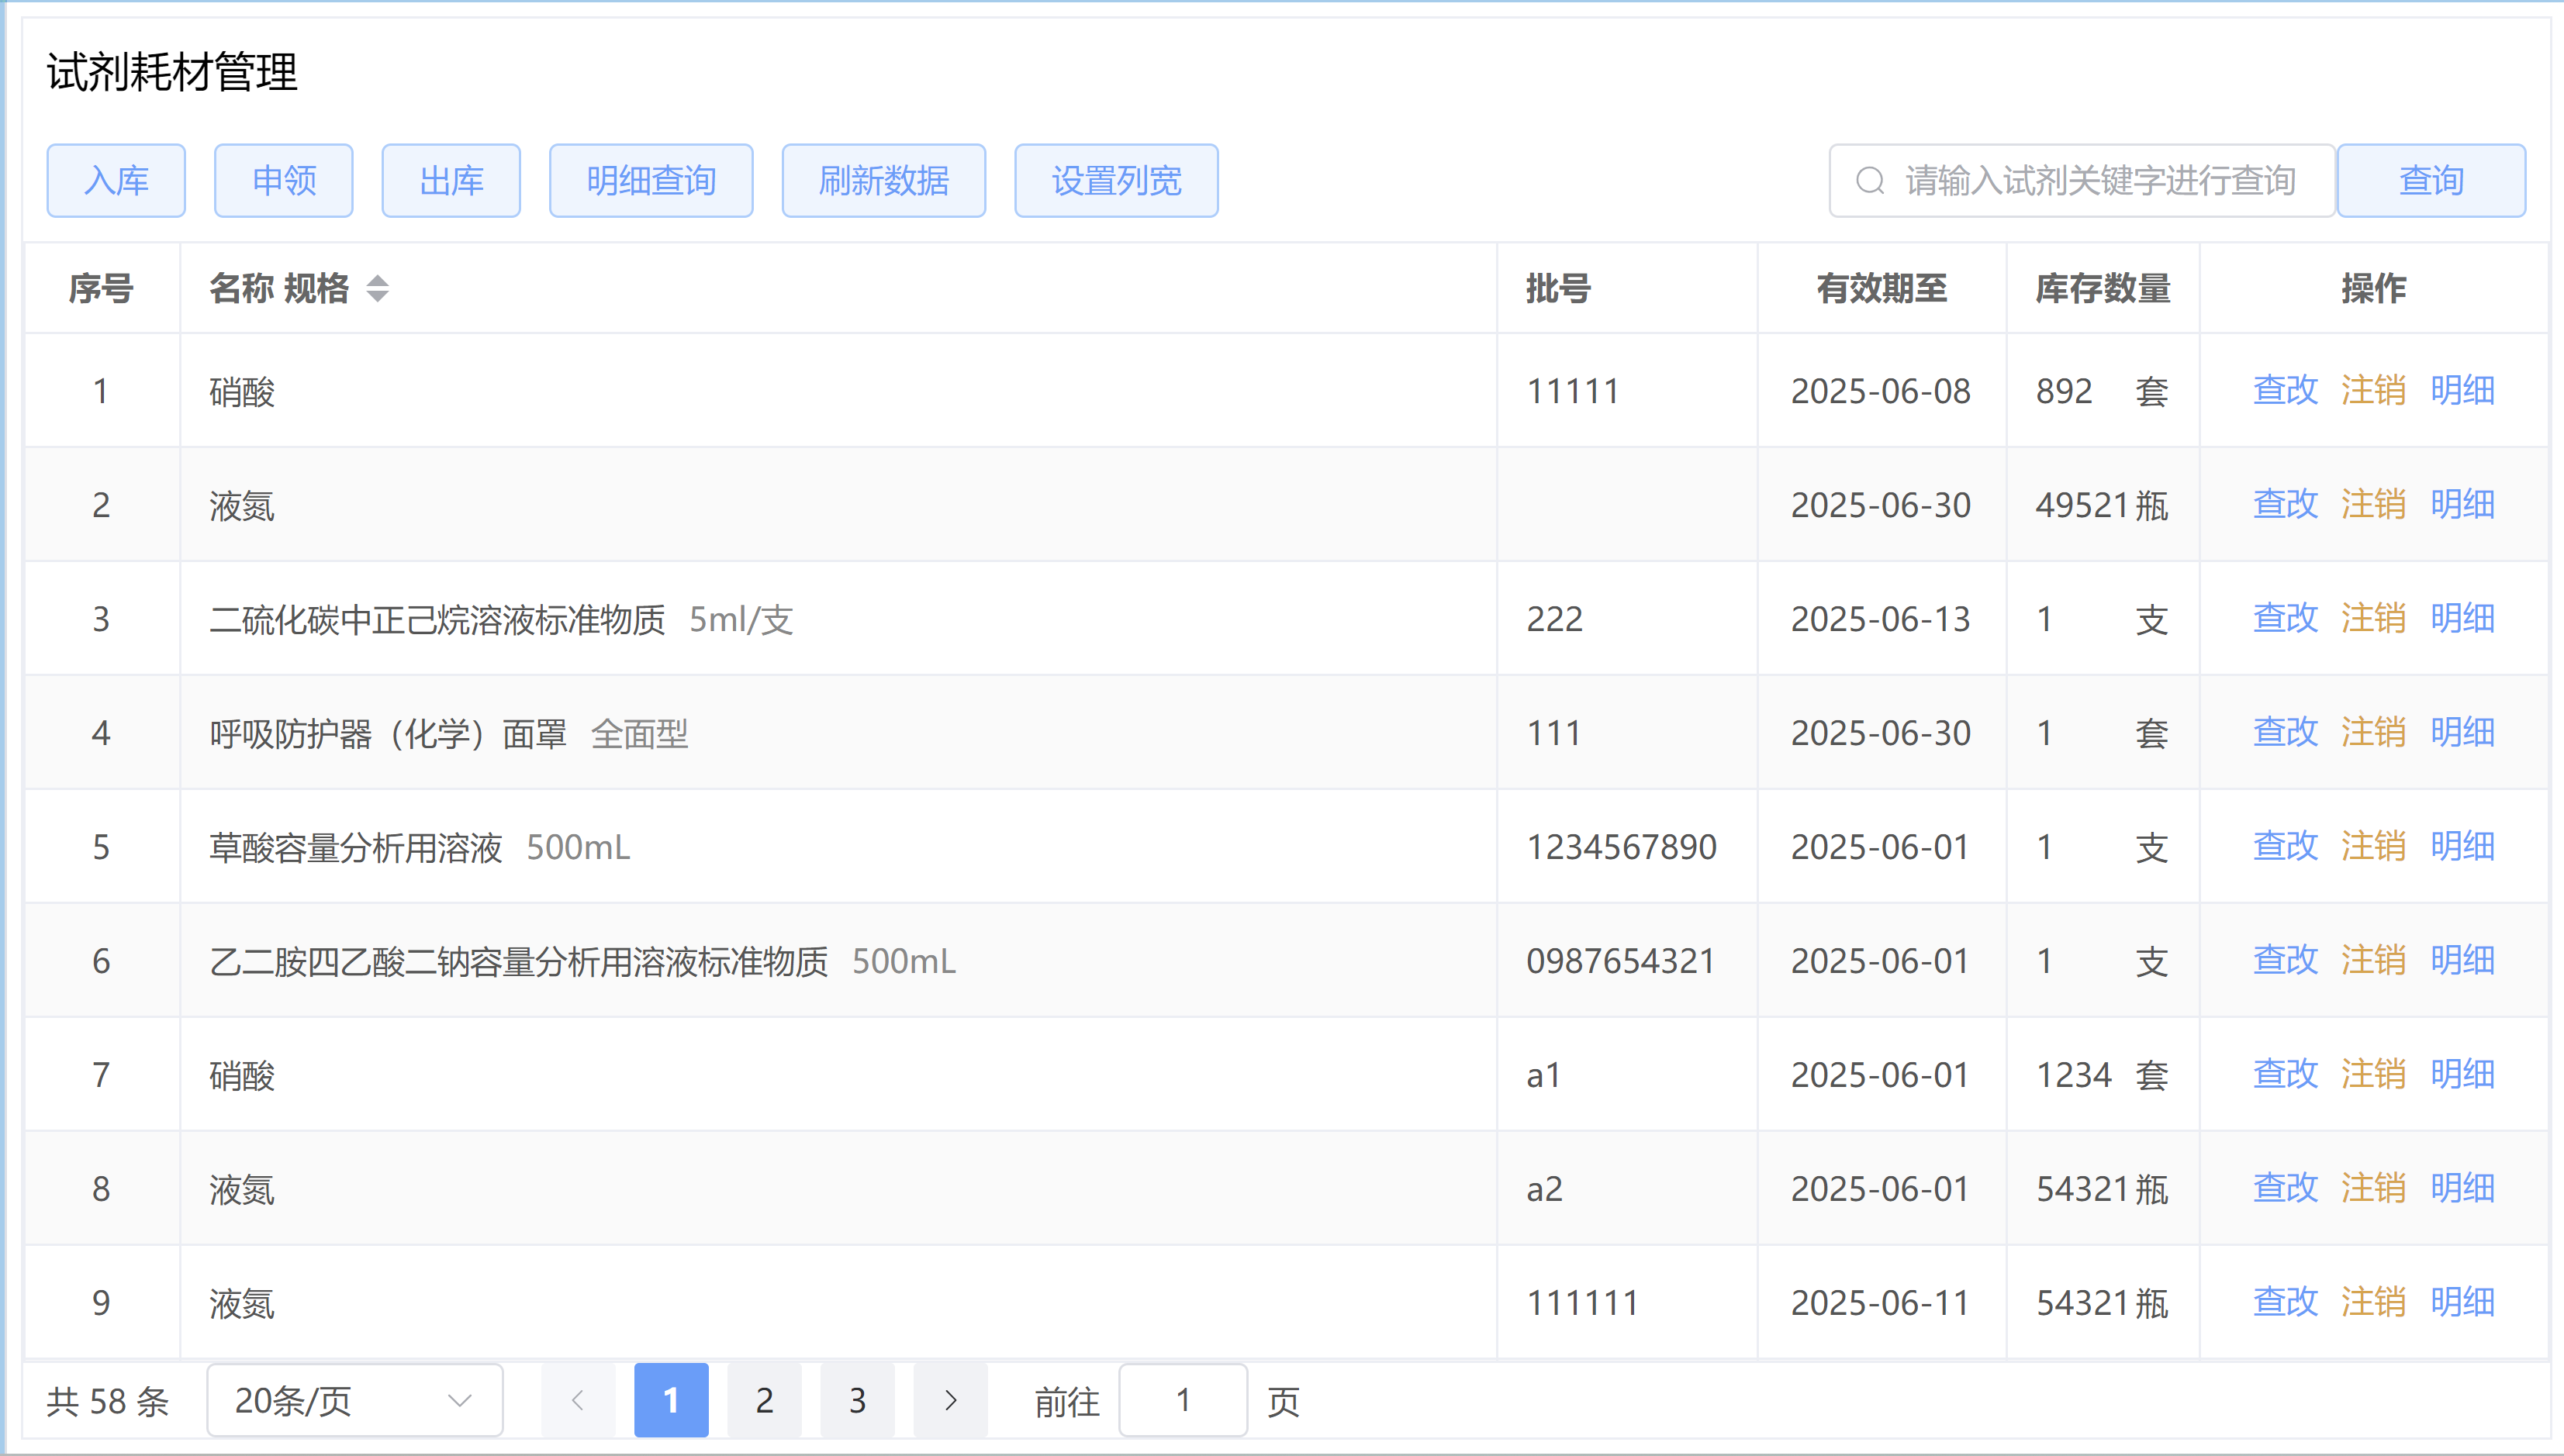Image resolution: width=2564 pixels, height=1456 pixels.
Task: Click 注销 for row 3
Action: (x=2373, y=618)
